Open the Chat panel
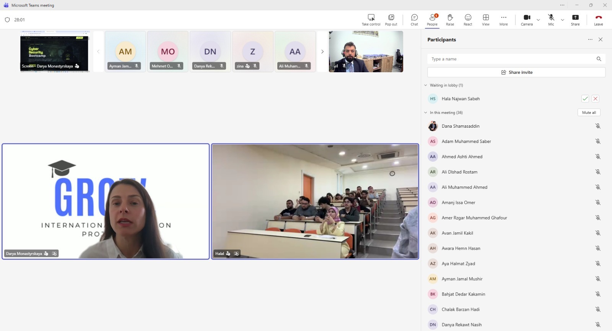Screen dimensions: 612x331 (x=414, y=19)
